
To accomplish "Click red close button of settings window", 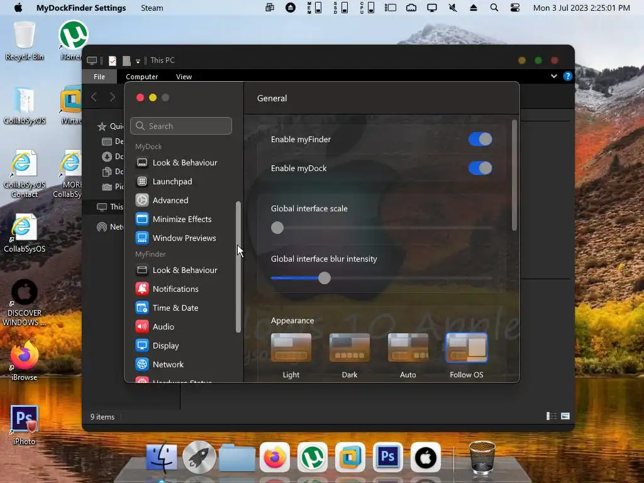I will 140,97.
